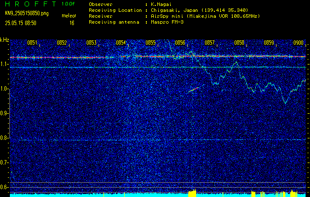Click the meteor count value 16

(72, 23)
